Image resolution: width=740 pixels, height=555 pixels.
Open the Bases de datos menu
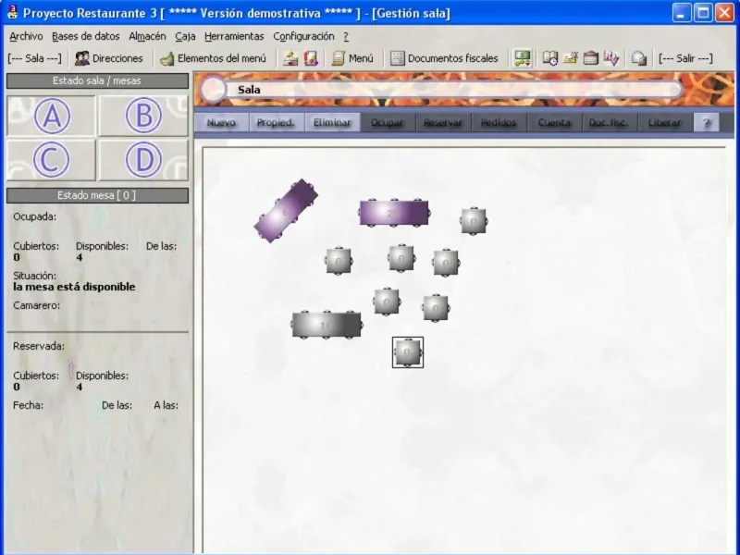[x=85, y=36]
